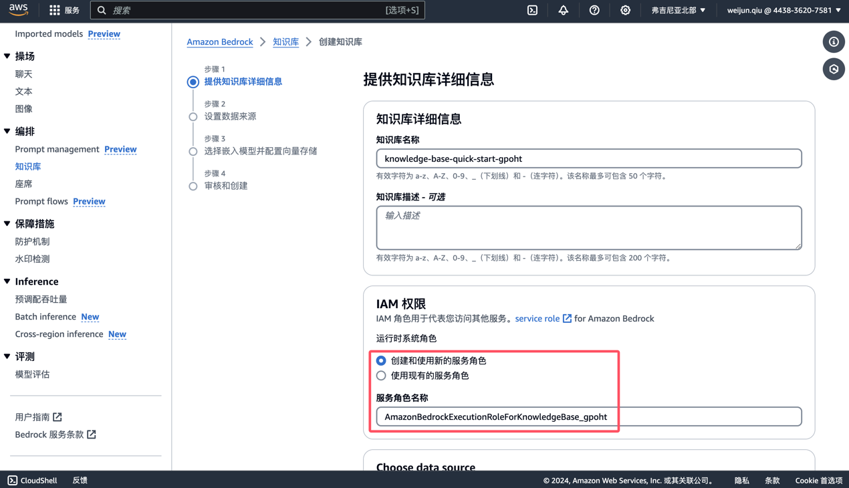Select 使用现有的服务角色 radio button
The image size is (849, 488).
tap(381, 376)
